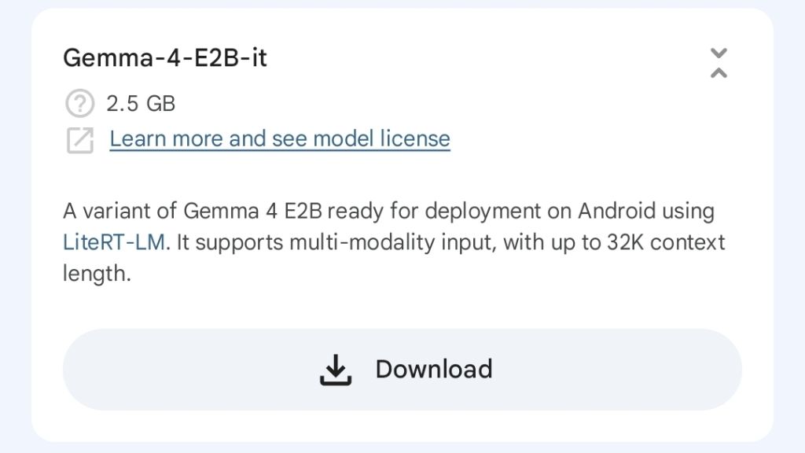This screenshot has width=805, height=453.
Task: Select the Gemma-4-E2B-it model title
Action: [x=165, y=57]
